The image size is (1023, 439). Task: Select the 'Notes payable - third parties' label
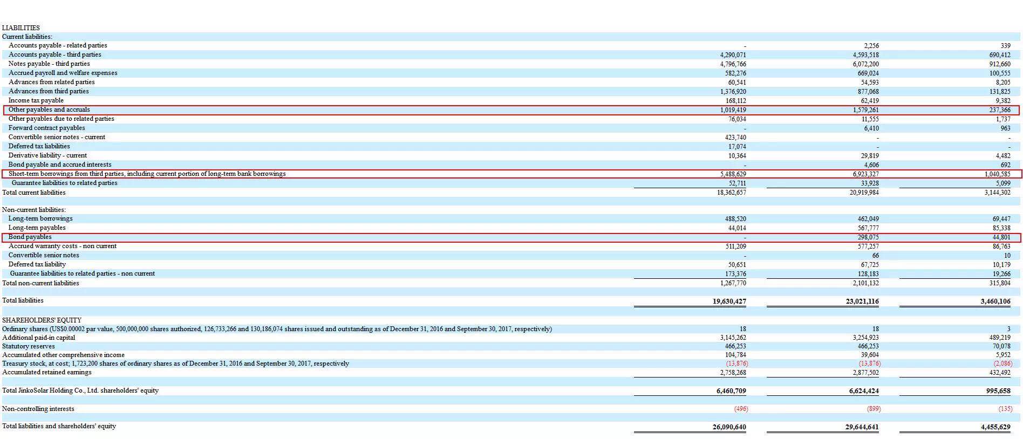pos(49,64)
